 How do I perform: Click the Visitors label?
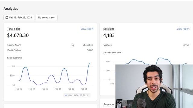click(x=107, y=45)
